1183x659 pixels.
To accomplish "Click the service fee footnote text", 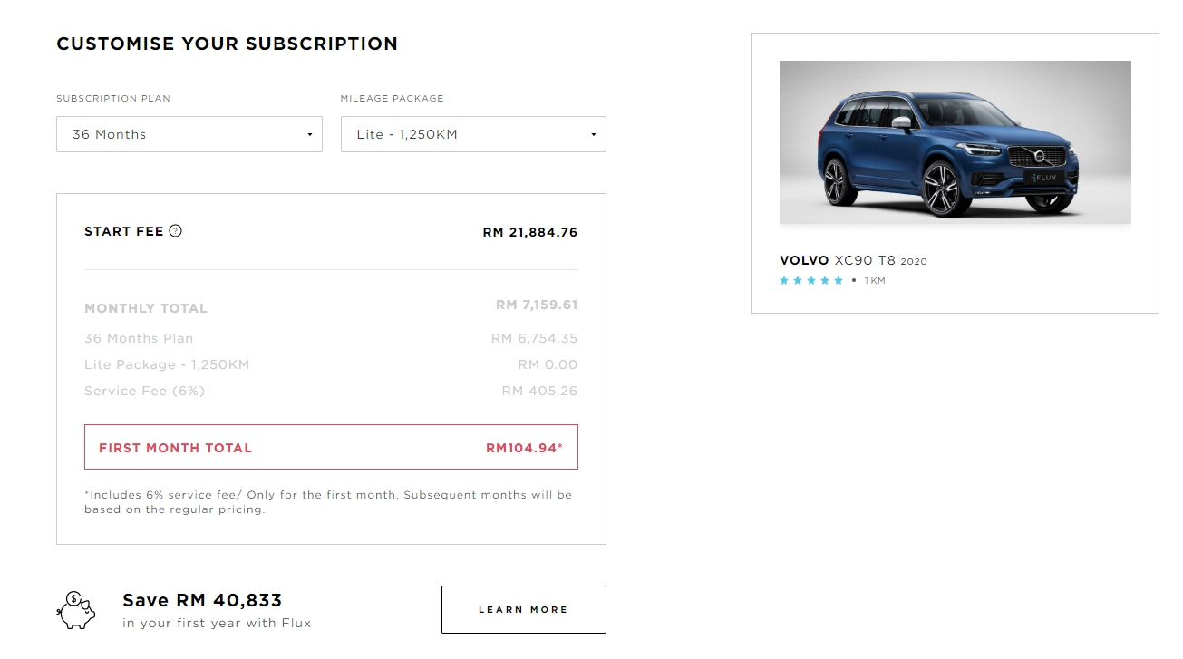I will click(328, 502).
